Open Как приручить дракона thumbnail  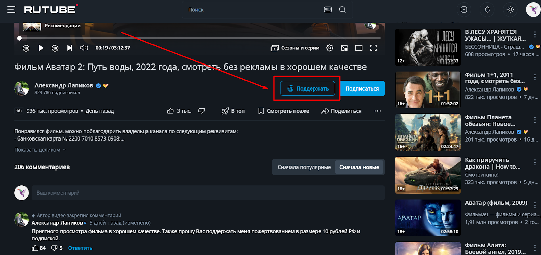click(x=428, y=175)
